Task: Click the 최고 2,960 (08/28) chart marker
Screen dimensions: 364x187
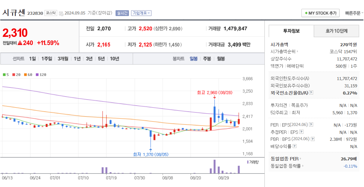Action: [x=215, y=92]
